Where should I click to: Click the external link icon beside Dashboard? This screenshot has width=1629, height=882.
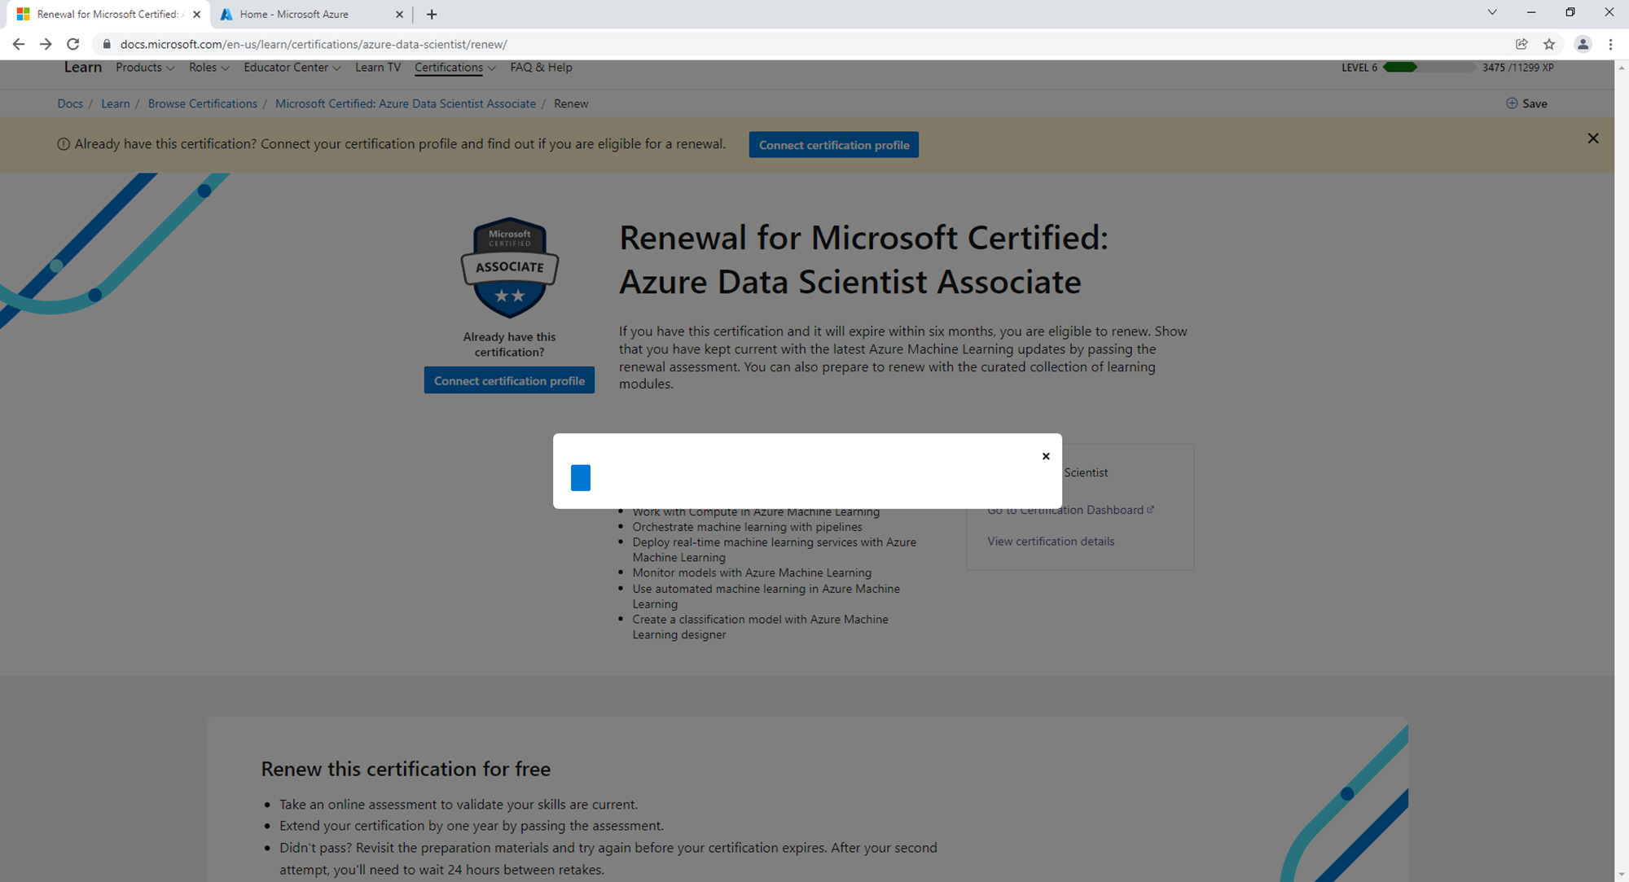pyautogui.click(x=1150, y=510)
